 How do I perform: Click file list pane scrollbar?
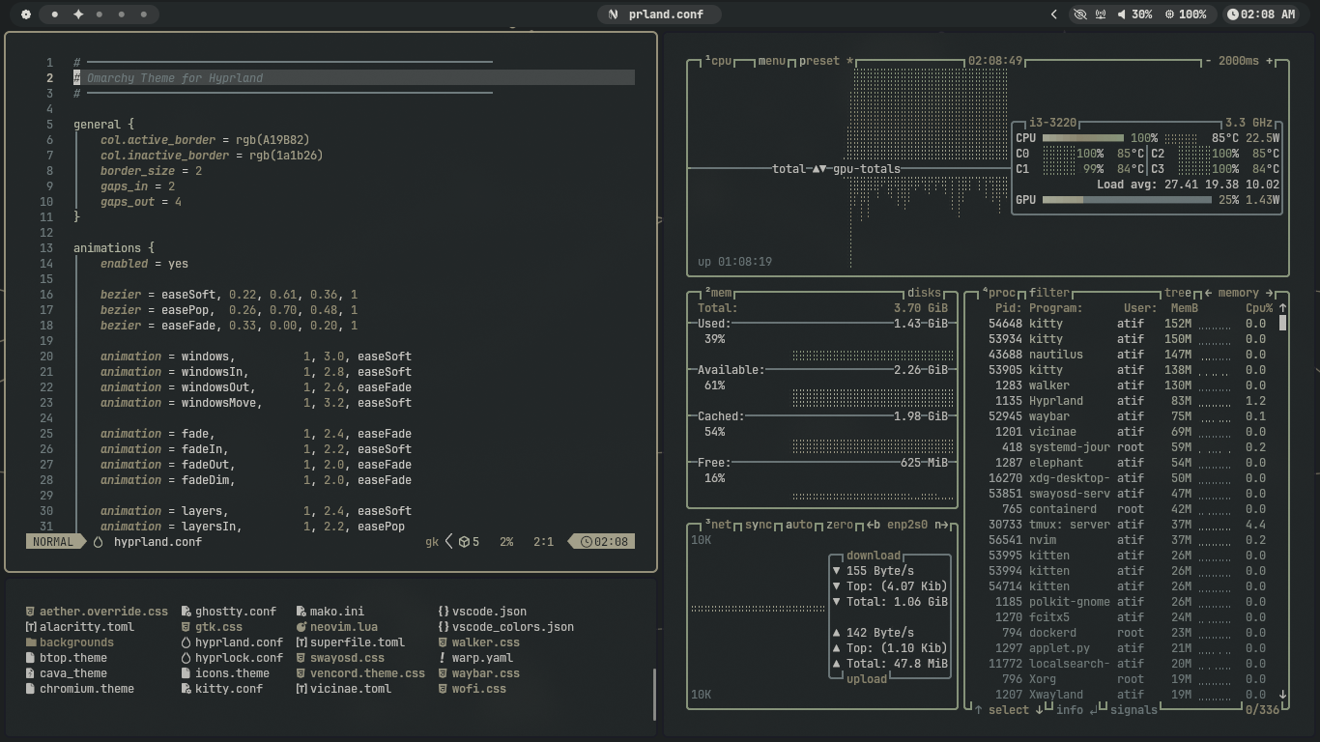[654, 695]
